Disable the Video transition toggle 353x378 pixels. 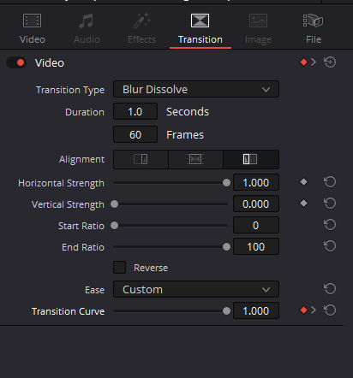[x=16, y=62]
